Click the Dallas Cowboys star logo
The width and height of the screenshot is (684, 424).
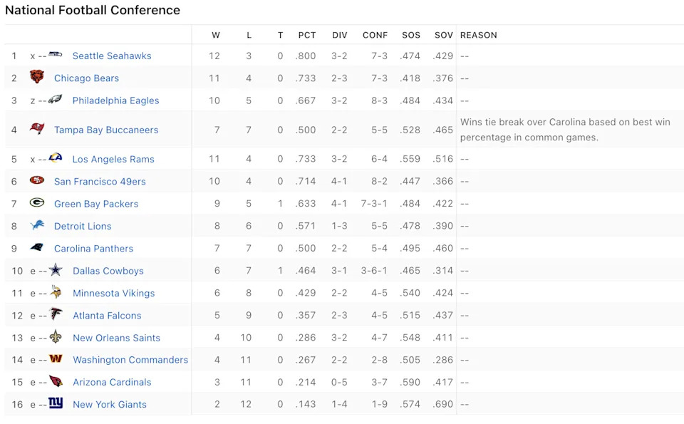(56, 271)
